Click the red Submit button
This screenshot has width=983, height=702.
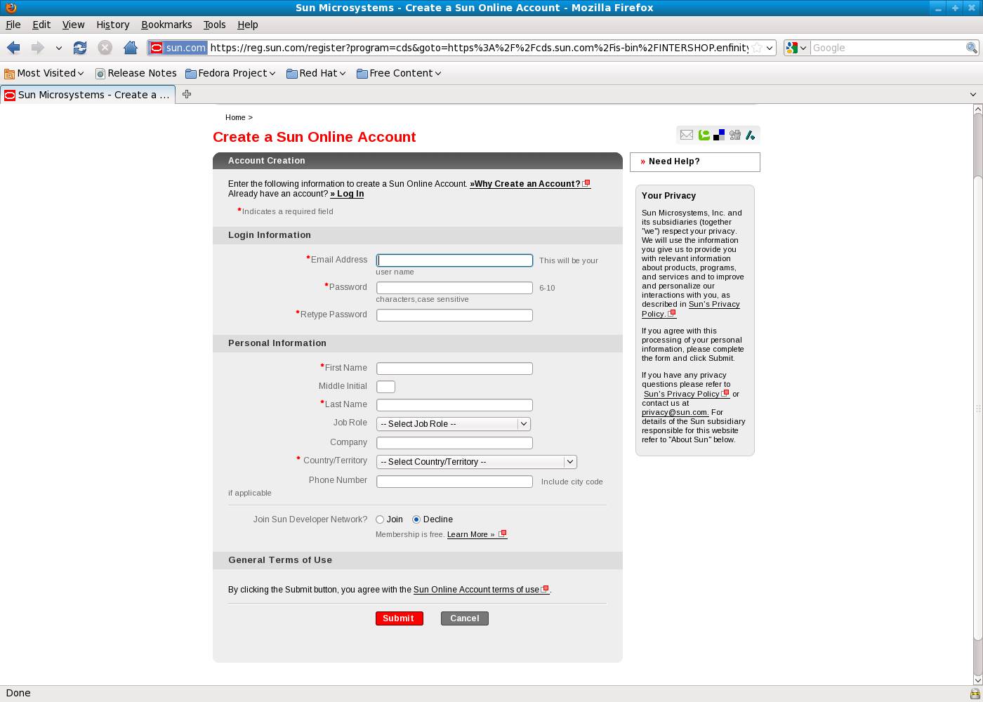coord(399,618)
